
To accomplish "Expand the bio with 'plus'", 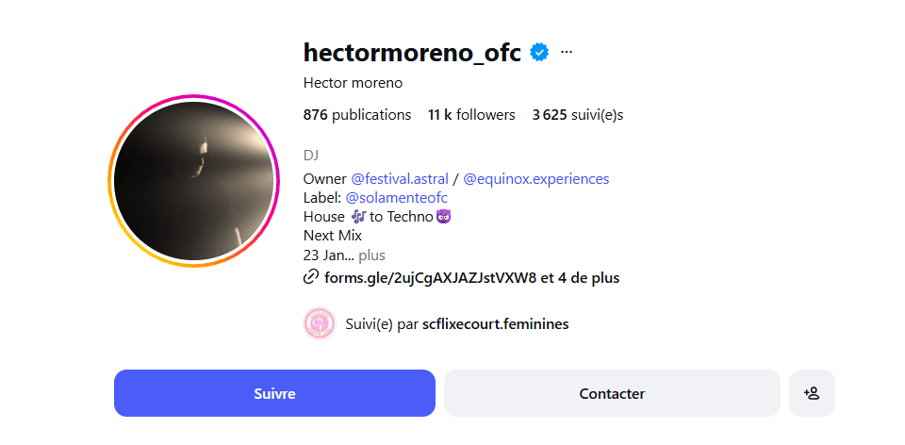I will tap(371, 255).
